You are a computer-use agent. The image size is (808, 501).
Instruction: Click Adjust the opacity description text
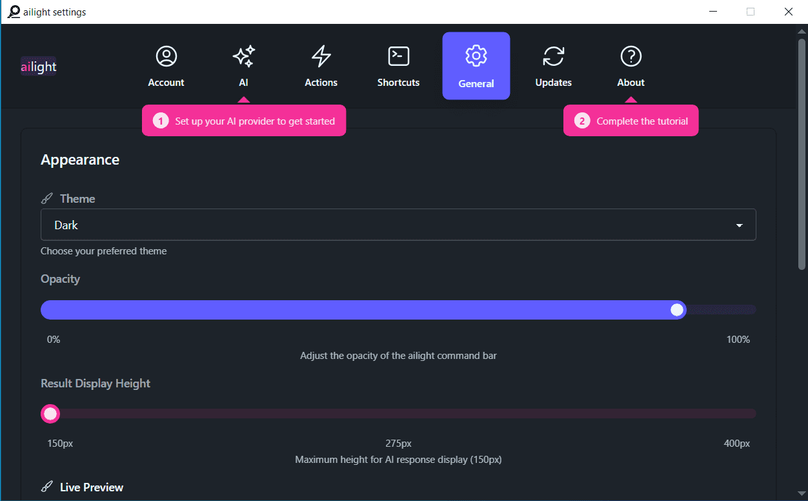pyautogui.click(x=398, y=356)
